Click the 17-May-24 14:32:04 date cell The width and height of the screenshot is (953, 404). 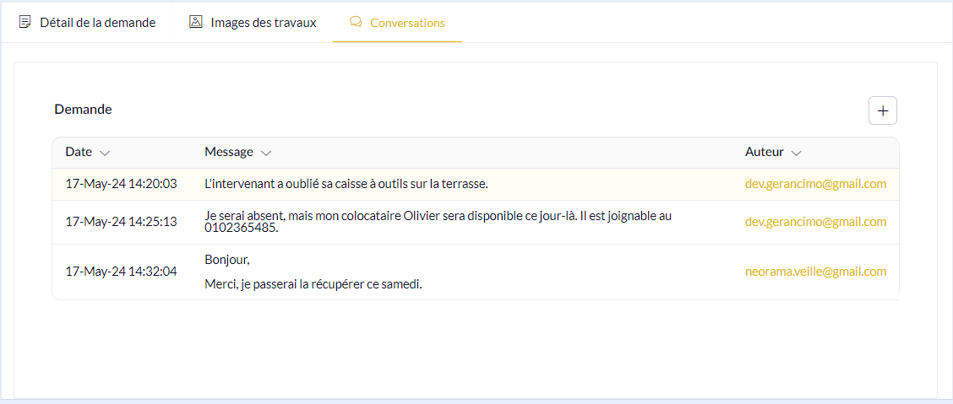tap(121, 272)
